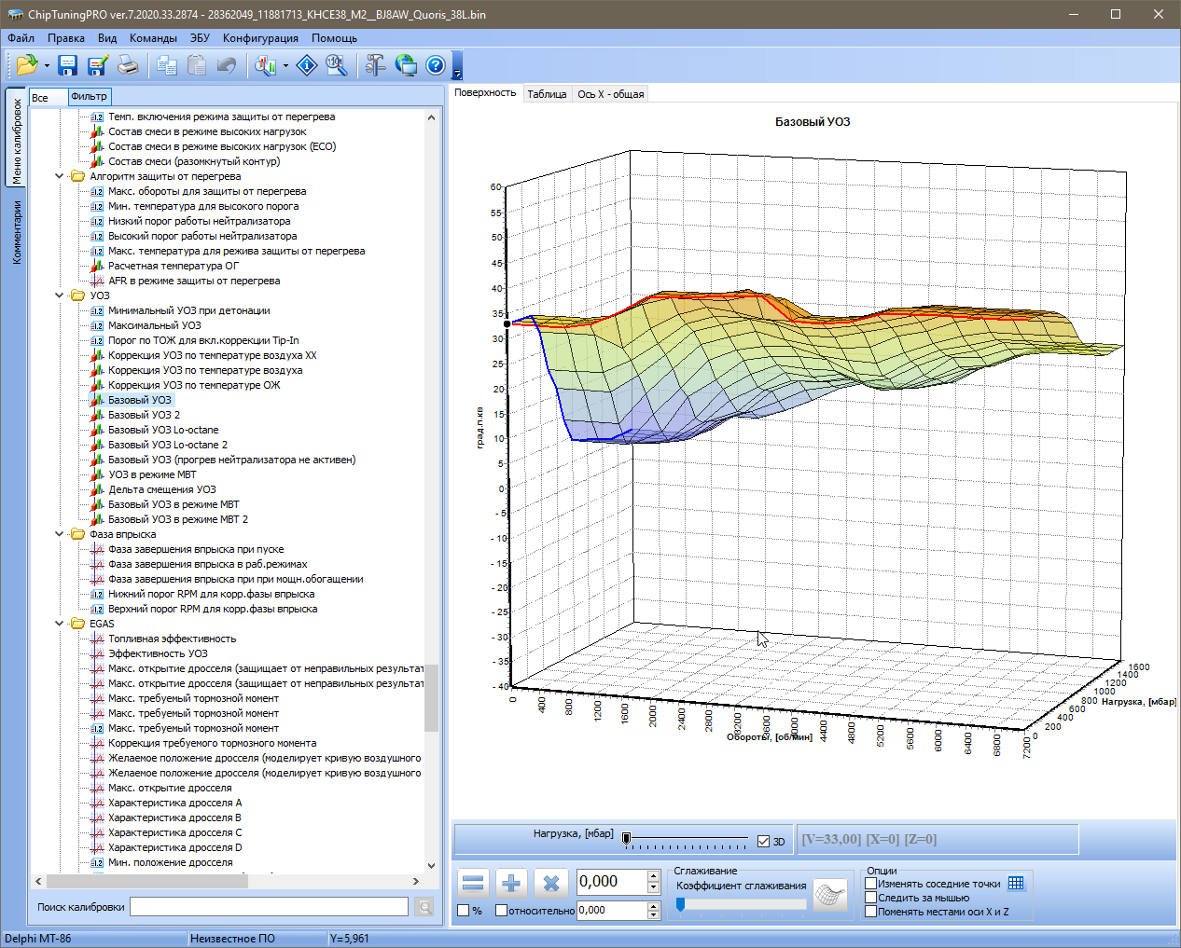Open the Файл menu
The height and width of the screenshot is (948, 1181).
(21, 38)
